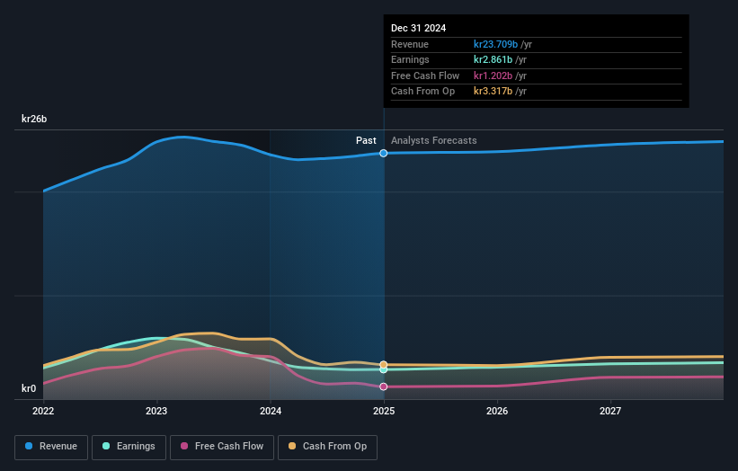Click the Dec 31 2024 tooltip date

click(x=418, y=28)
